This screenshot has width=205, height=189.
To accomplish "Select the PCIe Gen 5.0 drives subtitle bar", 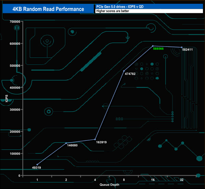I will point(148,7).
